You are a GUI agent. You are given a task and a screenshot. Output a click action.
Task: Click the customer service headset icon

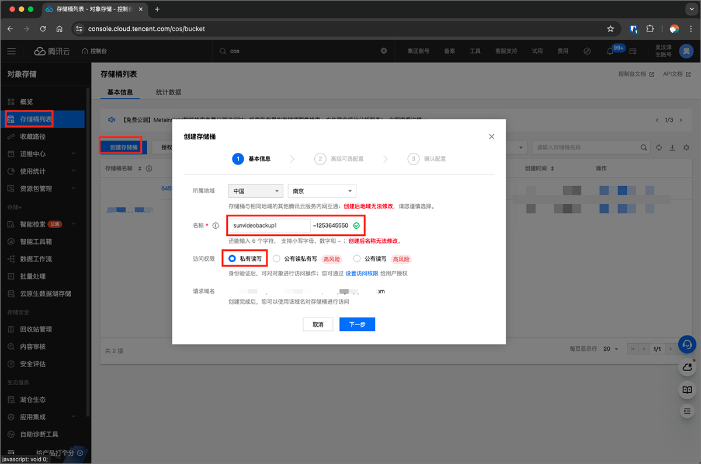click(688, 344)
